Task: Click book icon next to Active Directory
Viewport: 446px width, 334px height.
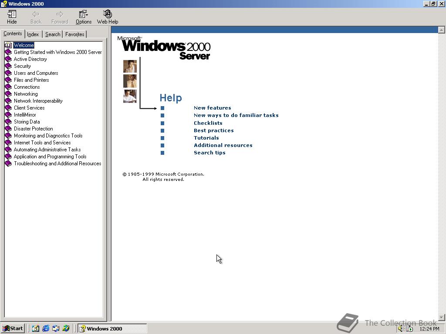Action: point(8,59)
